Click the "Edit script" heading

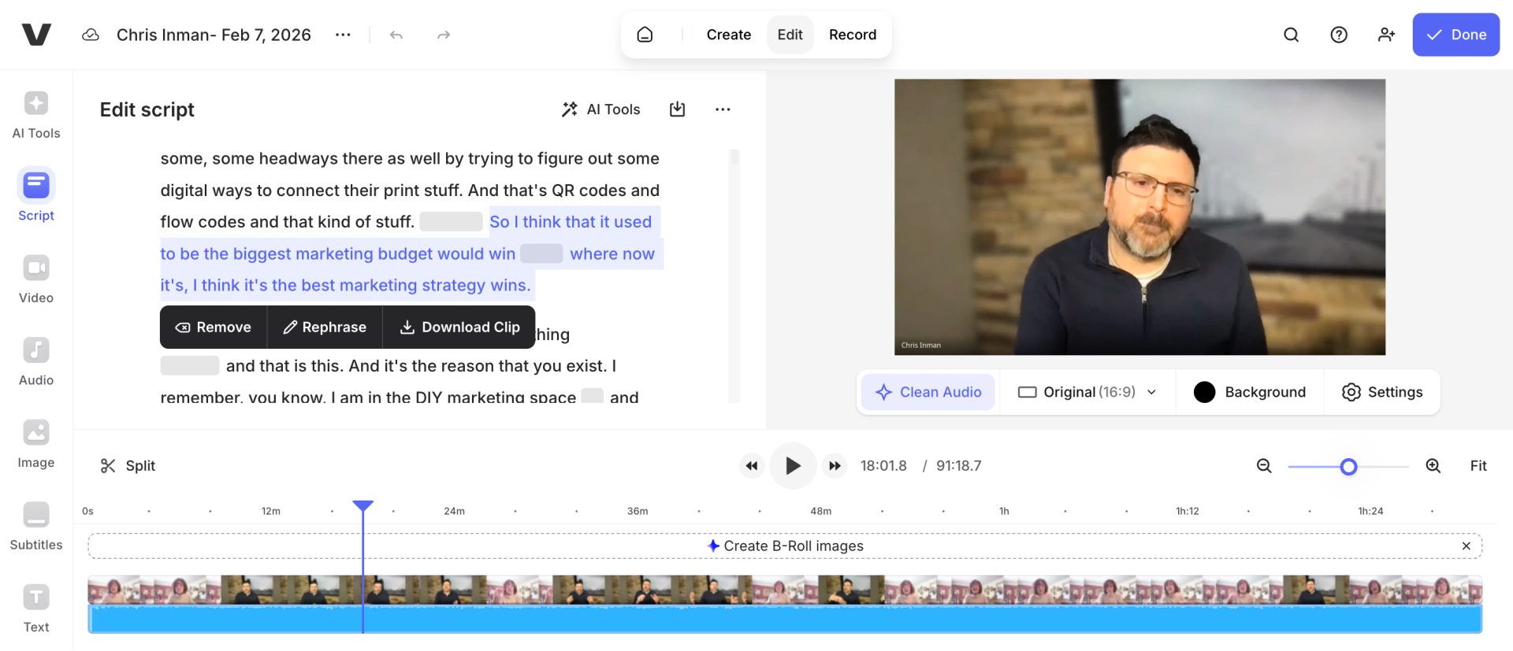(x=147, y=109)
